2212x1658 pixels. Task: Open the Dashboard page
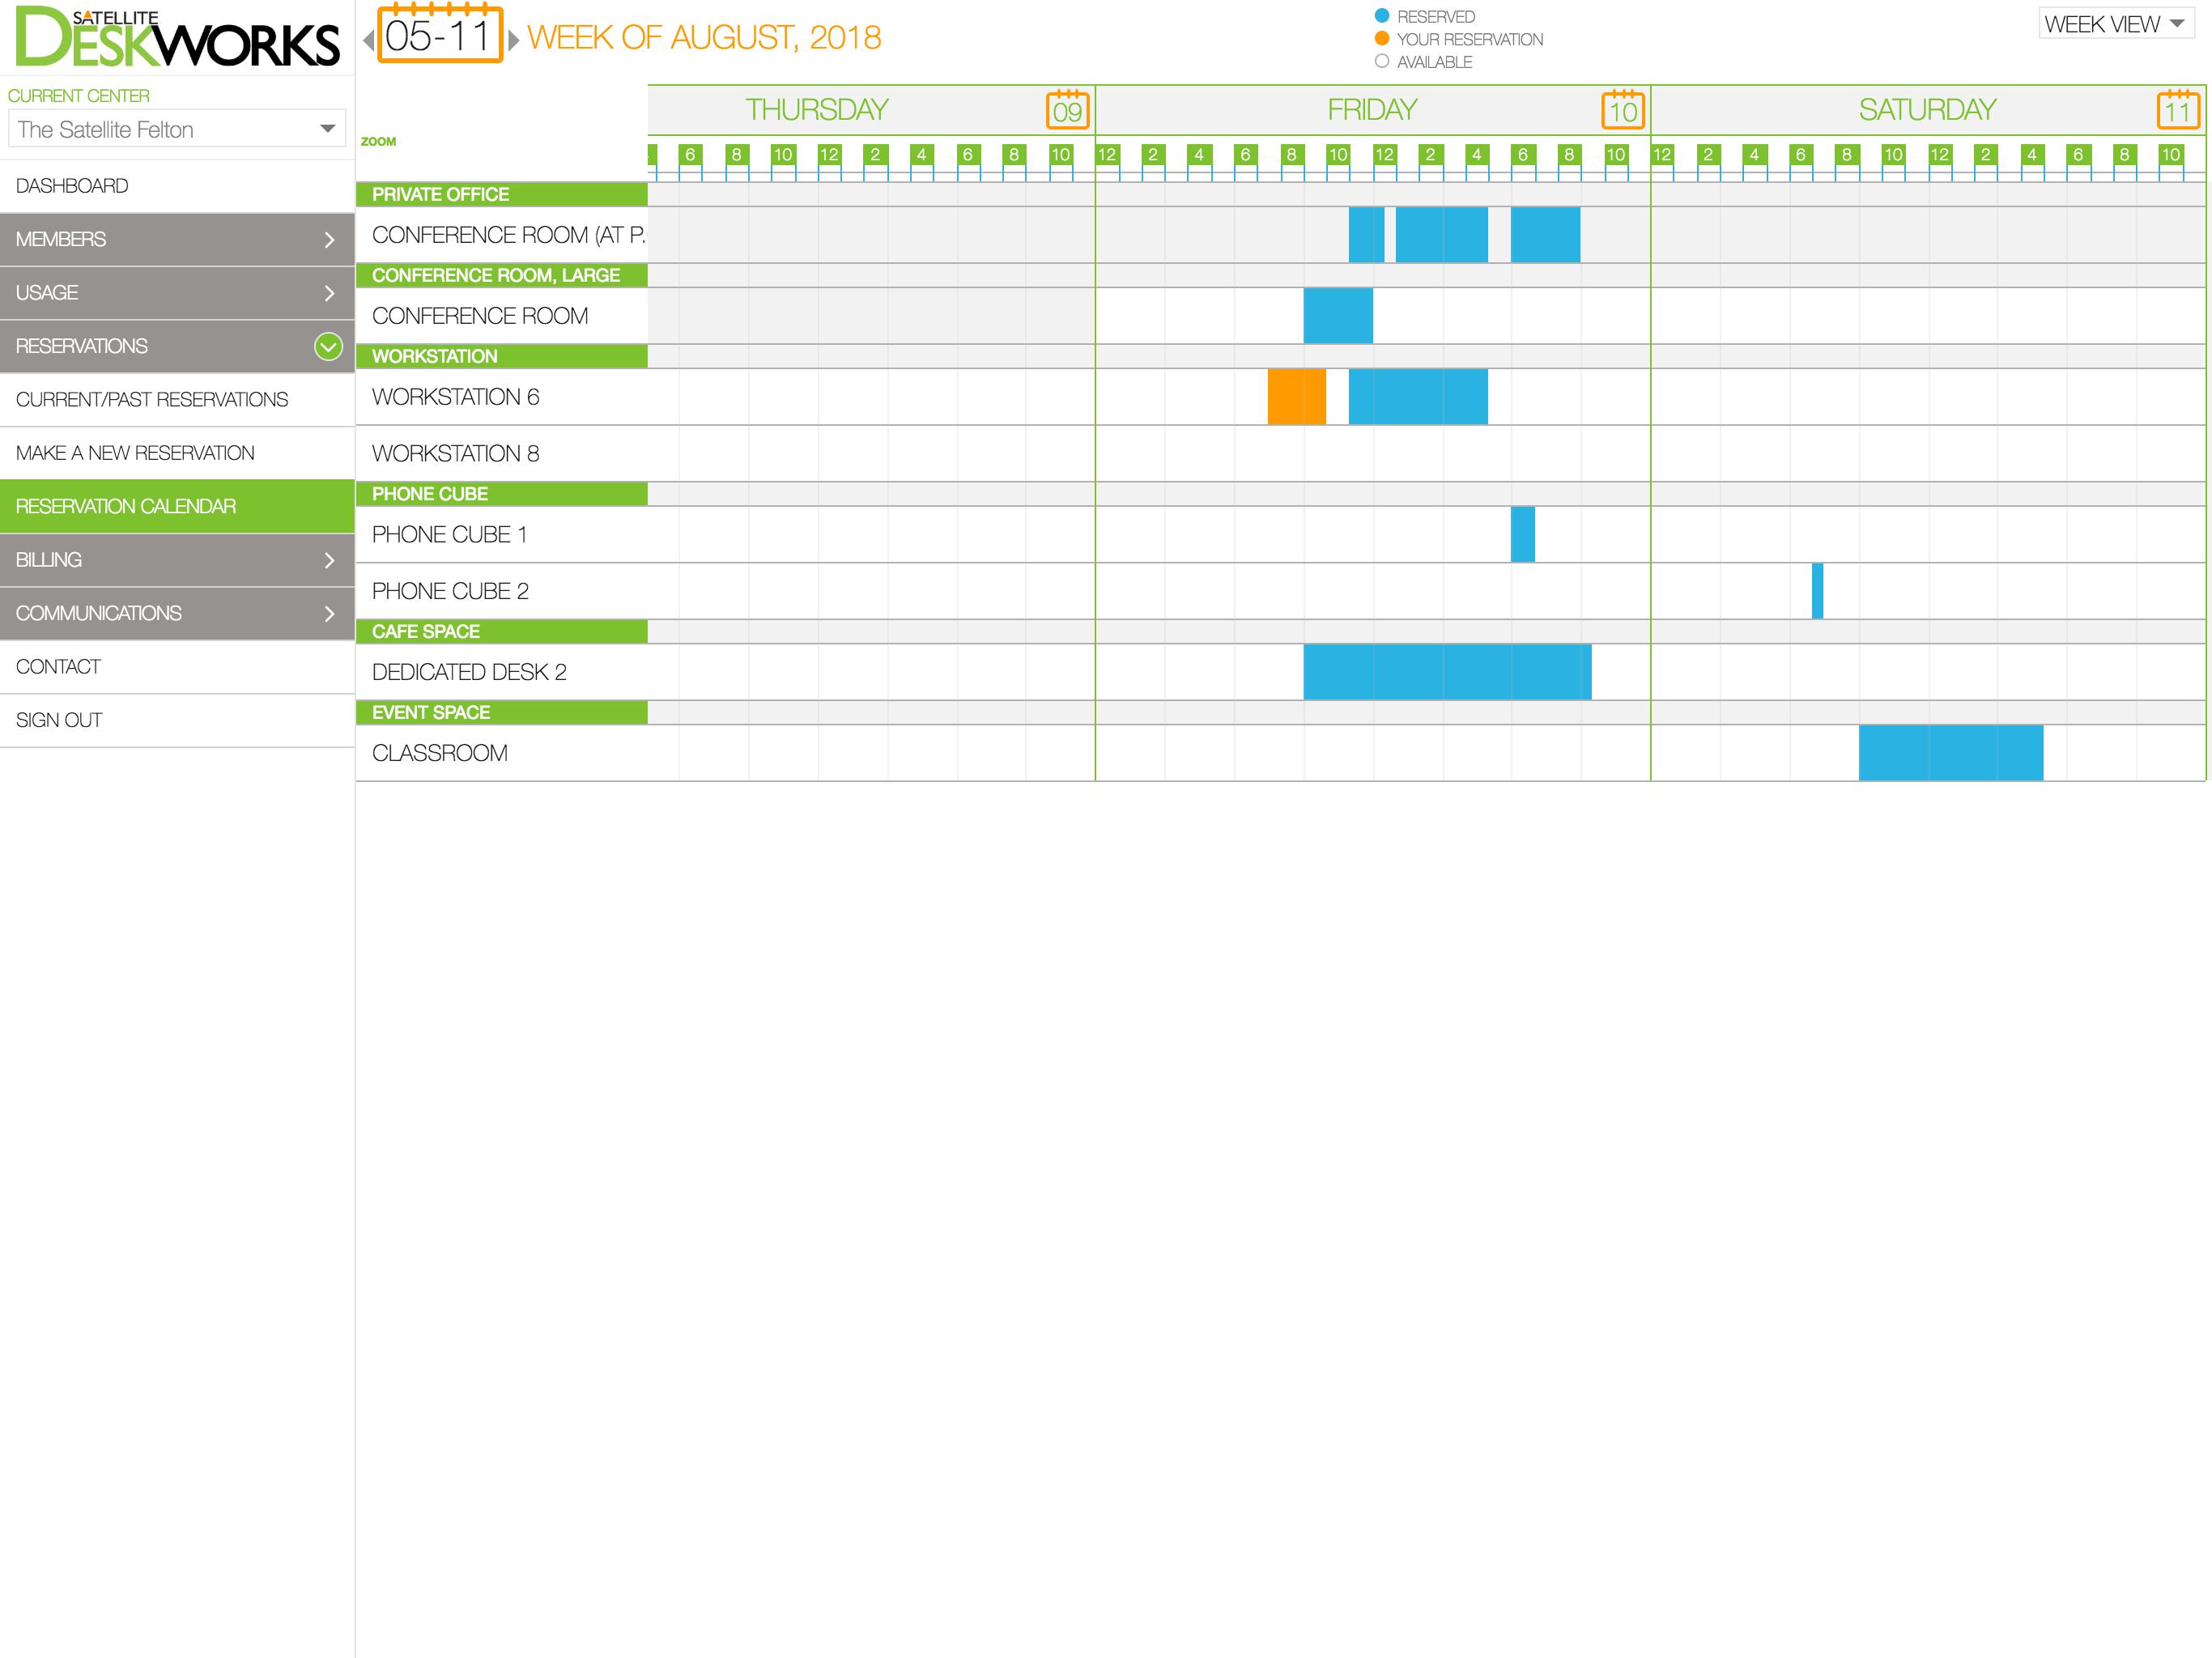(x=177, y=186)
